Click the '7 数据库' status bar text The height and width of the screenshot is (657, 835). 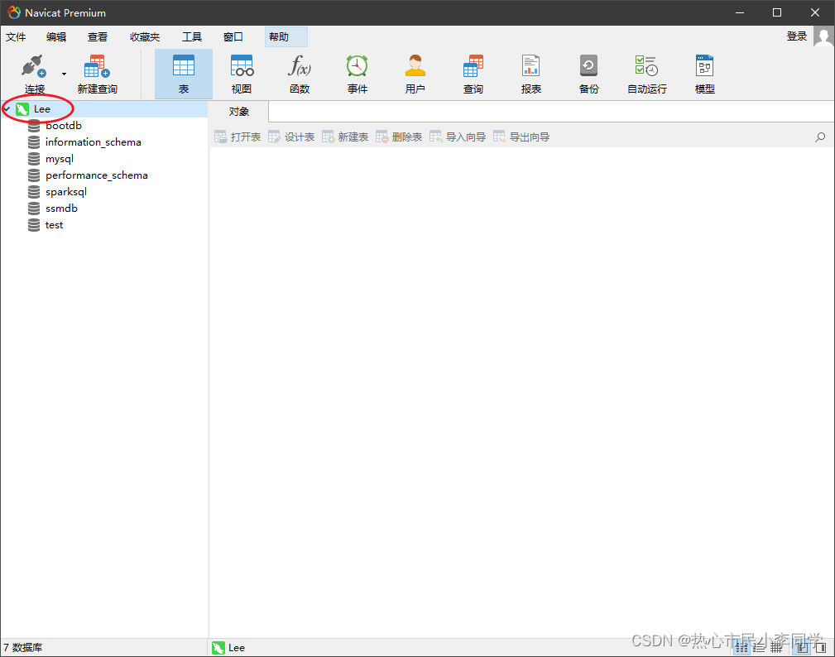point(23,648)
